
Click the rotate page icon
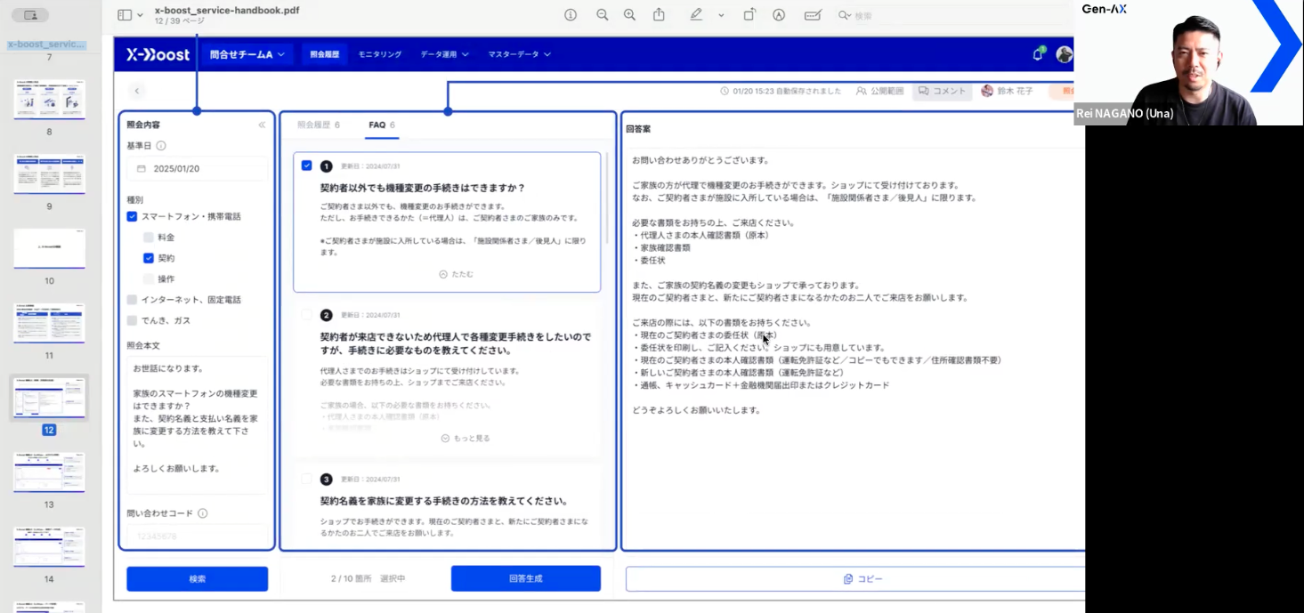(x=749, y=15)
